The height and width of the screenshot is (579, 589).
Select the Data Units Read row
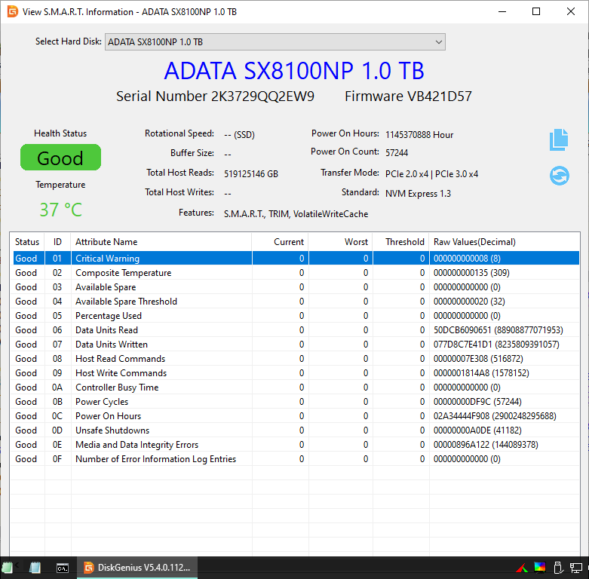point(296,330)
